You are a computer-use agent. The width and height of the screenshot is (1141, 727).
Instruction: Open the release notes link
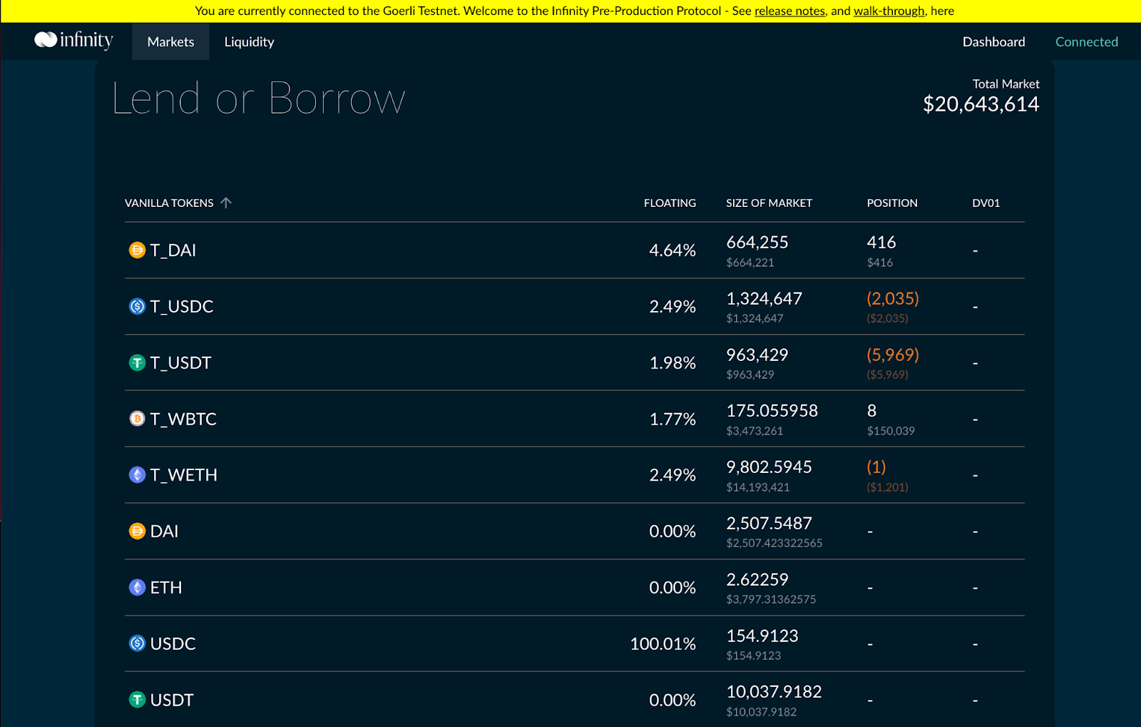point(789,11)
